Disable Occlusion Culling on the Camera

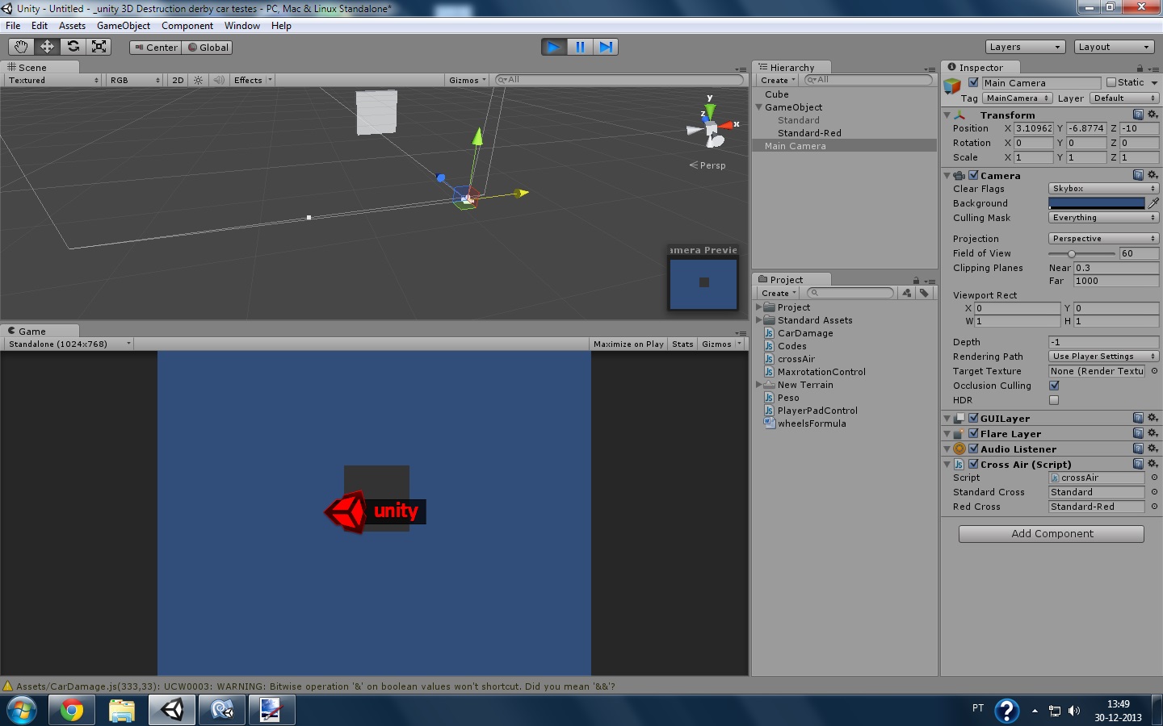1054,386
